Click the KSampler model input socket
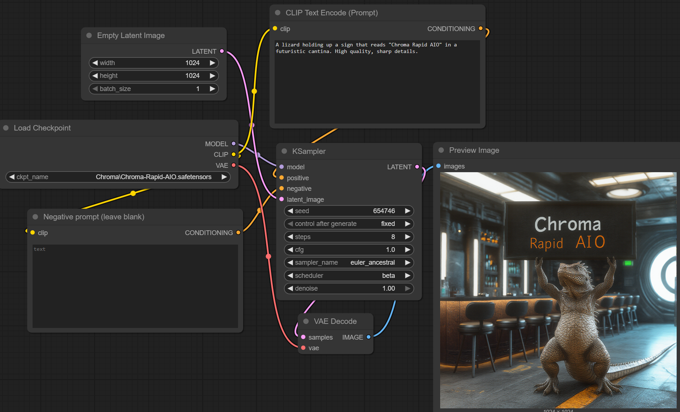This screenshot has height=412, width=680. point(282,167)
